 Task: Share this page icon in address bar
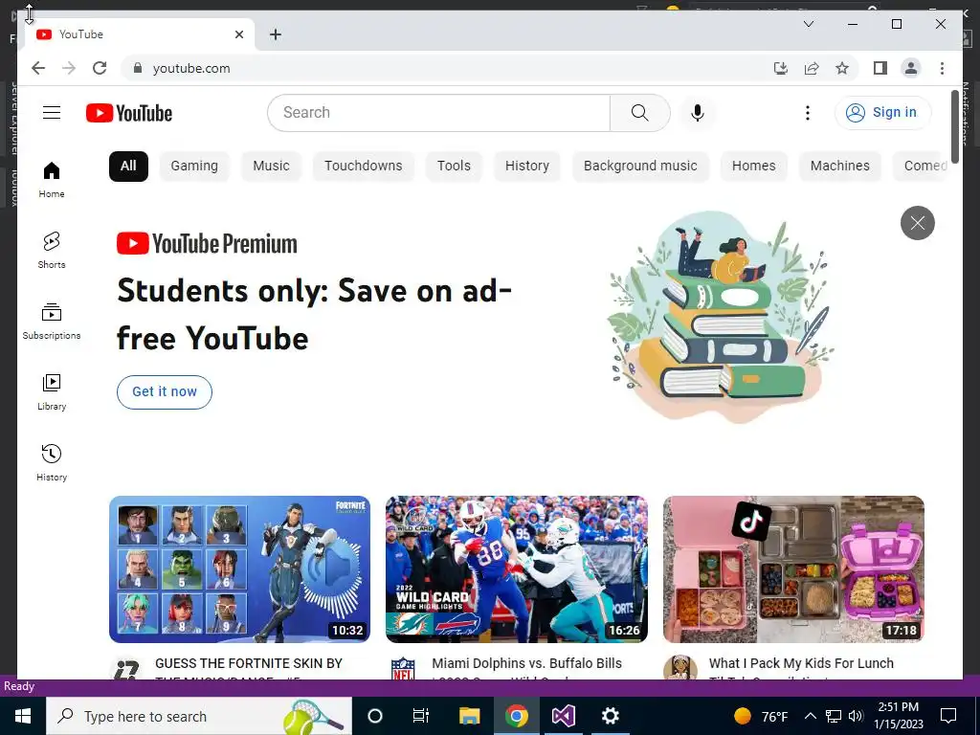click(812, 68)
